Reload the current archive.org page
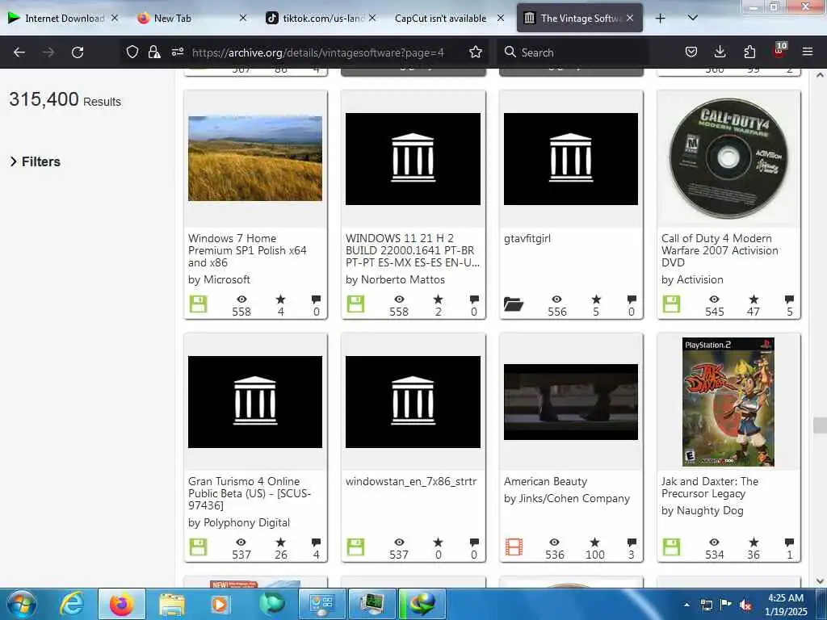827x620 pixels. click(78, 52)
